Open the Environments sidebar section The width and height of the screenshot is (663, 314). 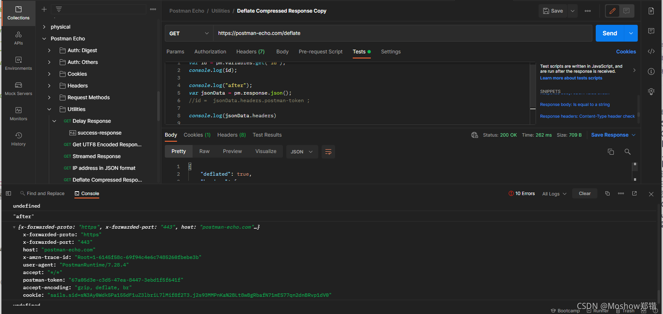click(18, 63)
